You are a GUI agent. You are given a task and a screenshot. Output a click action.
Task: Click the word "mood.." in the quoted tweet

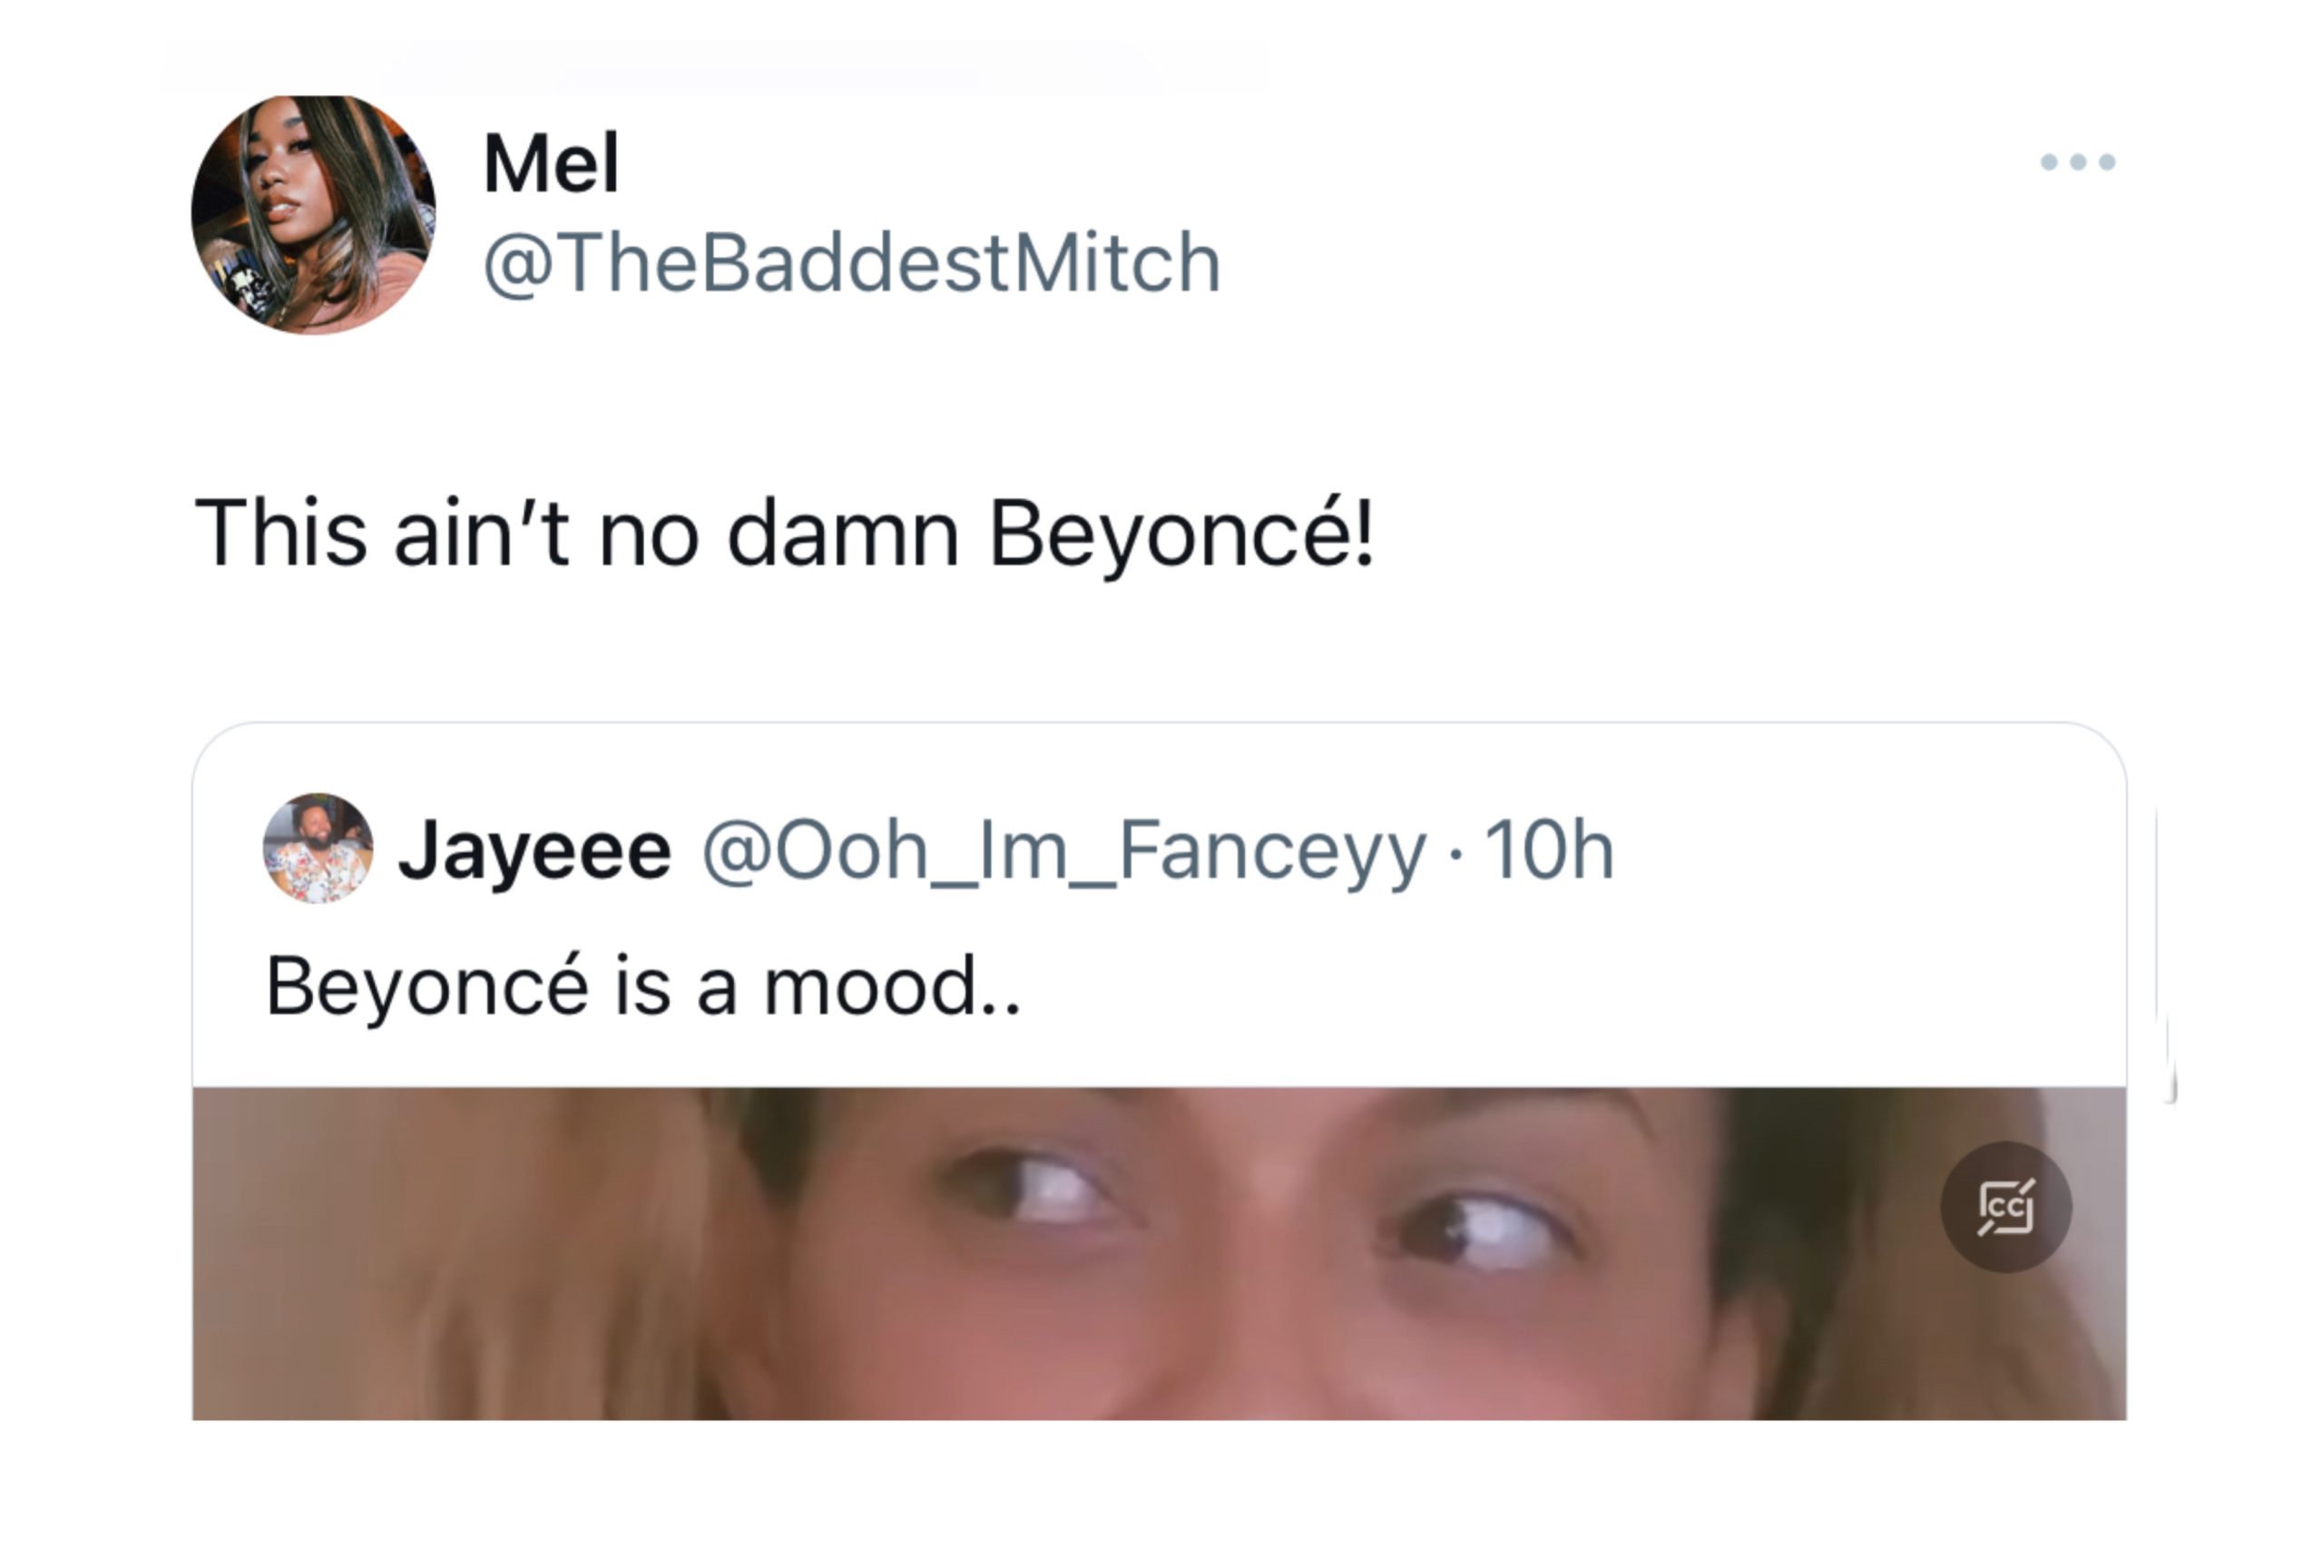click(x=892, y=987)
